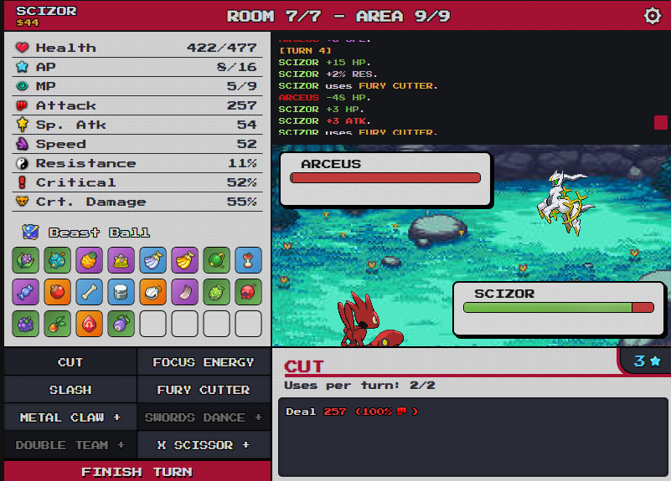Image resolution: width=671 pixels, height=481 pixels.
Task: Click the '[TURN 4]' log entry
Action: pyautogui.click(x=305, y=50)
